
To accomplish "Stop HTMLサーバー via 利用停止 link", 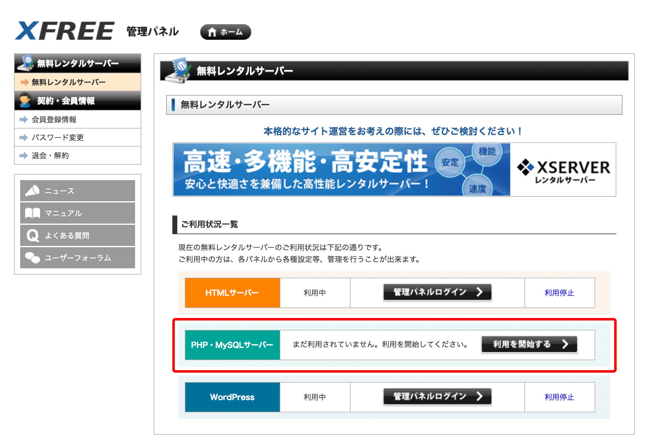I will click(x=559, y=293).
